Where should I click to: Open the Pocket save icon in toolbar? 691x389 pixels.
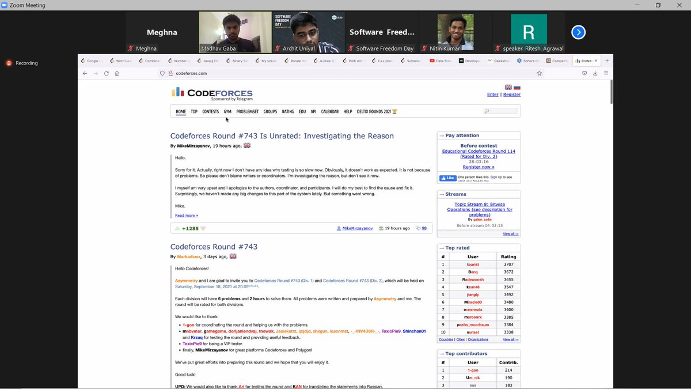pos(584,73)
